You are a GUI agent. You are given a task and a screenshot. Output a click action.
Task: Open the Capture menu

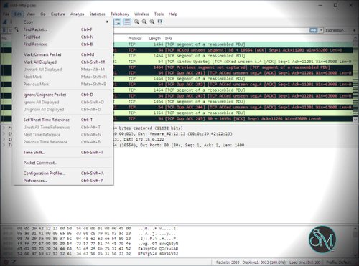(57, 14)
